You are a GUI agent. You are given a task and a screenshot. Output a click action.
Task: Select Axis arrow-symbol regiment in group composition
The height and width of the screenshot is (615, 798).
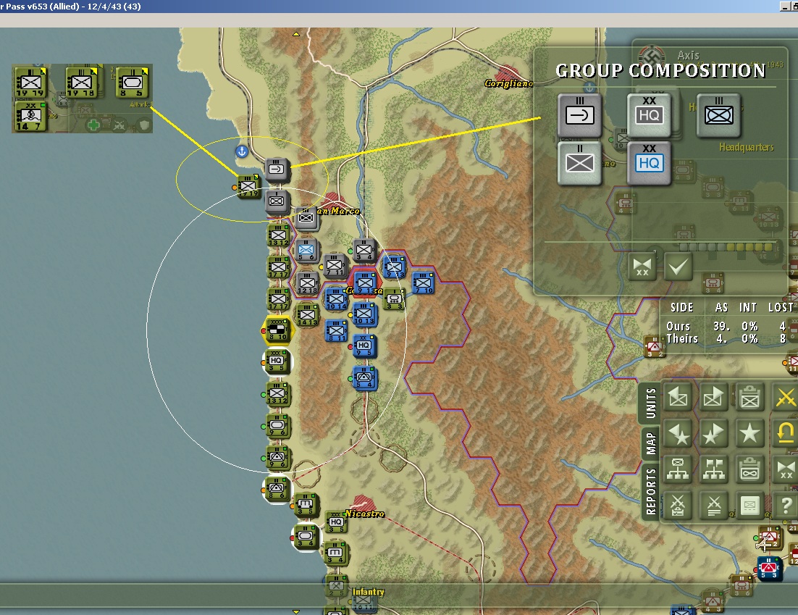pyautogui.click(x=579, y=116)
